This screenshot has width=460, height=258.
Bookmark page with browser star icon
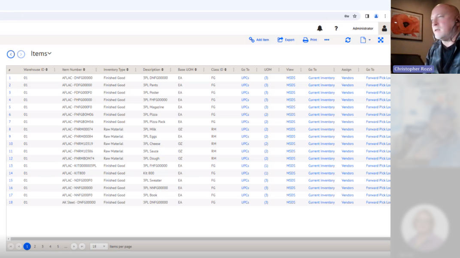[355, 16]
